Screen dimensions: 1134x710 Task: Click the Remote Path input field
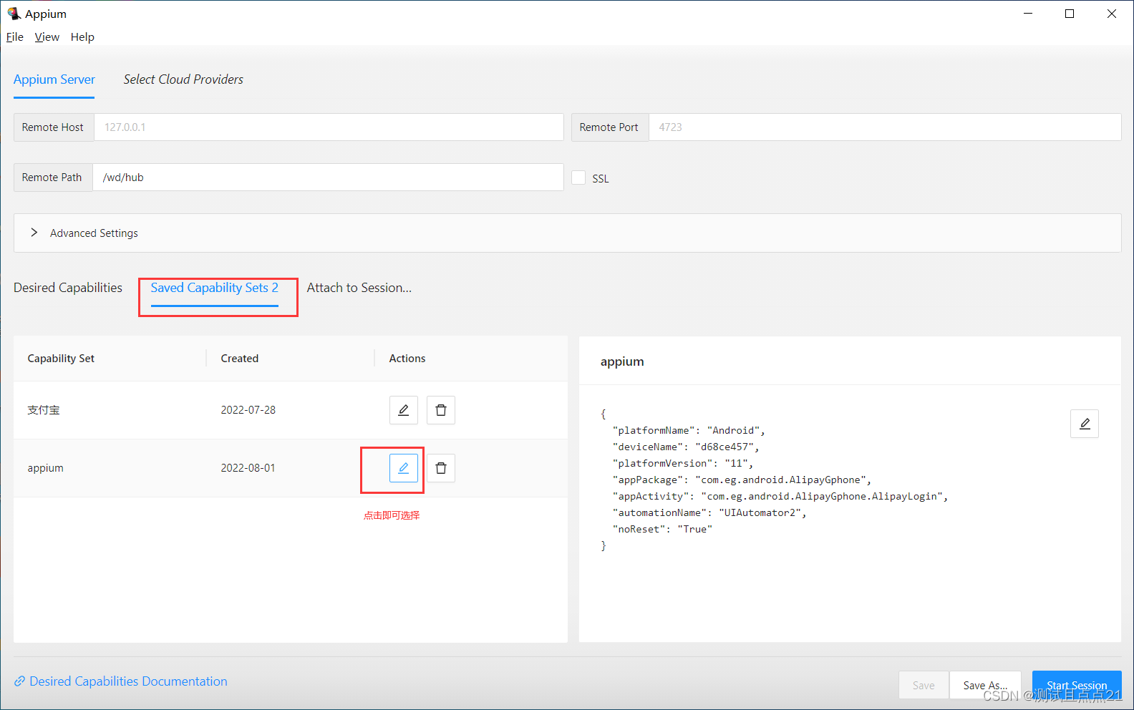(x=328, y=177)
